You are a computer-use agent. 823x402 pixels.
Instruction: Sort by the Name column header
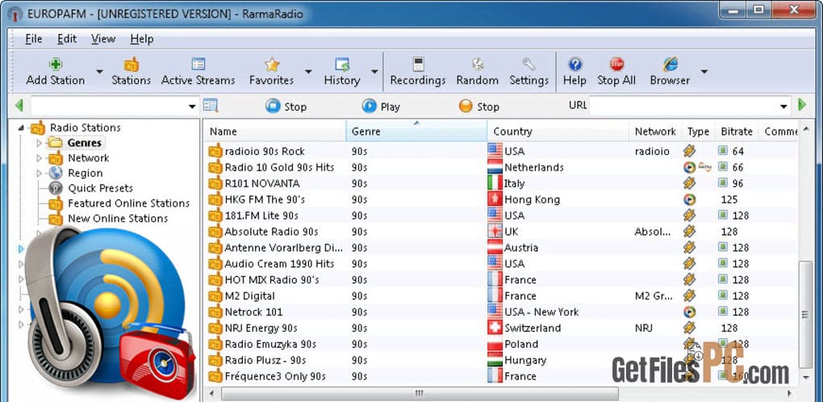(275, 132)
